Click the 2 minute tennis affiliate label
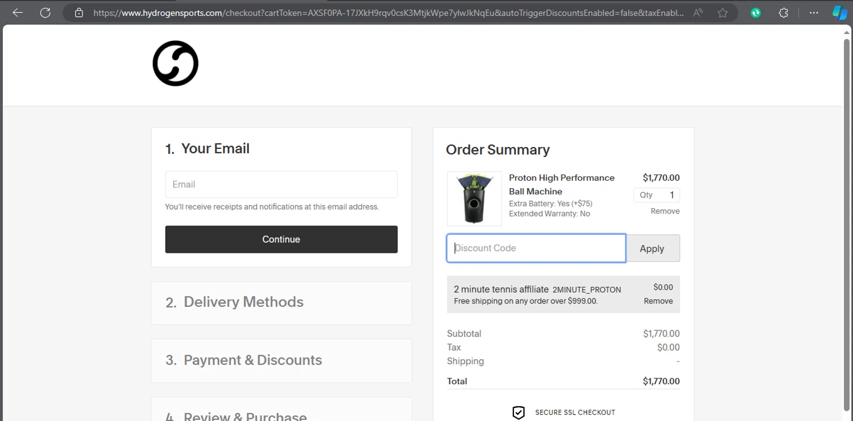853x421 pixels. click(x=501, y=289)
